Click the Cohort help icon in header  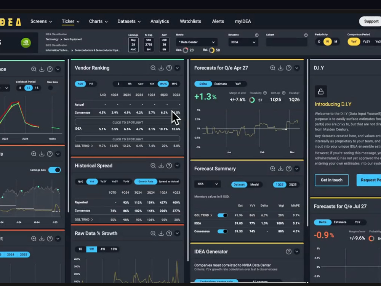(306, 35)
